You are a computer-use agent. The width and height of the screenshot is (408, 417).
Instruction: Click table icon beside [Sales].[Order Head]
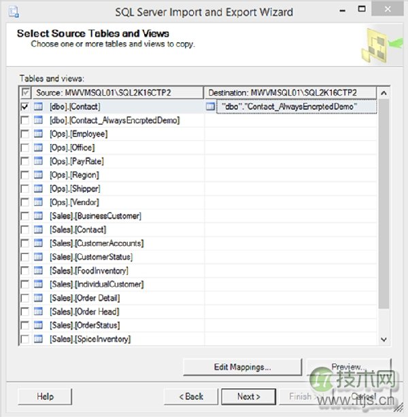(x=38, y=312)
